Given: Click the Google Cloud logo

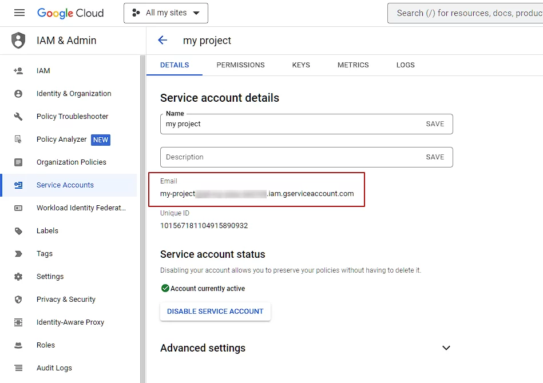Looking at the screenshot, I should [x=70, y=13].
